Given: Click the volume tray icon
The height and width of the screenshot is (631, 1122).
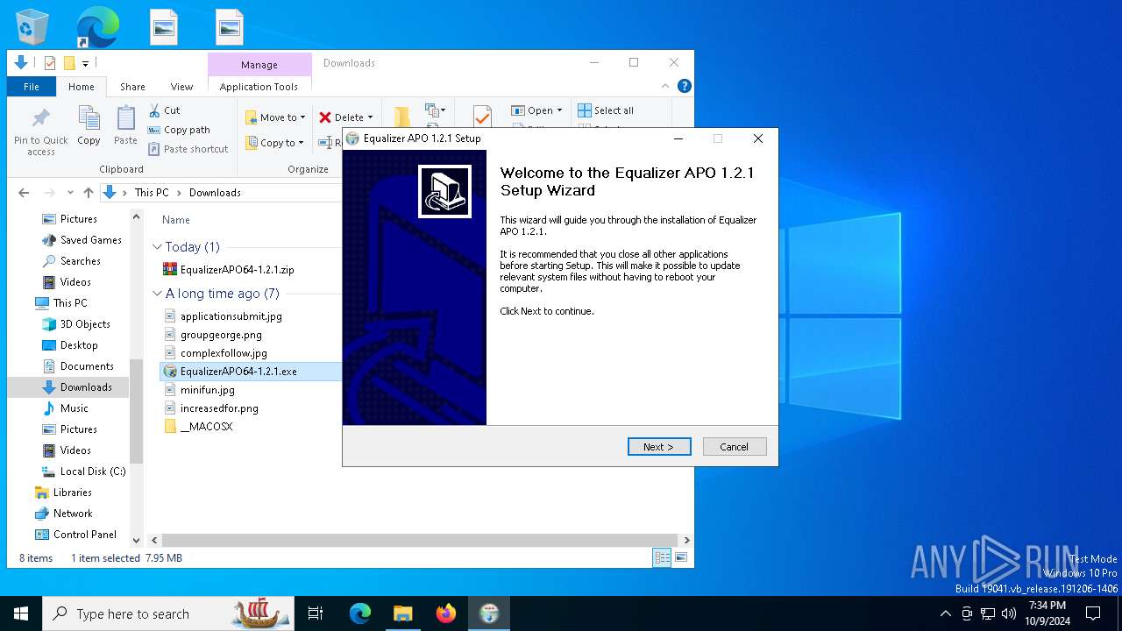Looking at the screenshot, I should [1009, 613].
